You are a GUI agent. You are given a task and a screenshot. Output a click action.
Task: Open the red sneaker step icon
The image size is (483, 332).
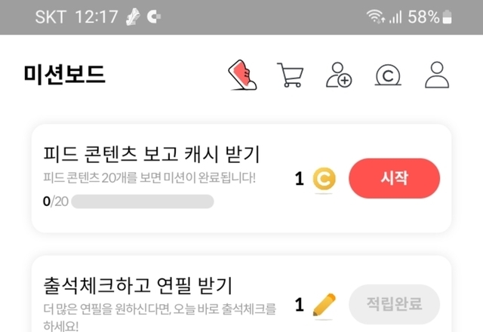[x=243, y=75]
